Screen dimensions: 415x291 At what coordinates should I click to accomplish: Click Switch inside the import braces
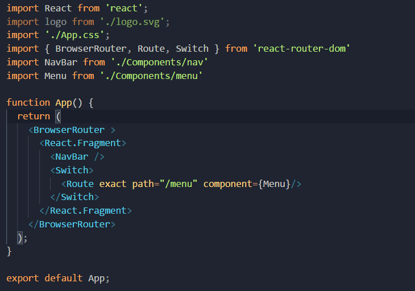point(192,49)
